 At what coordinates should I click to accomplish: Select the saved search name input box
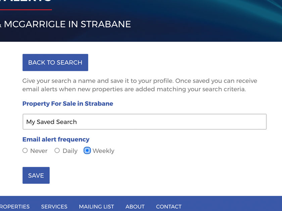click(144, 122)
